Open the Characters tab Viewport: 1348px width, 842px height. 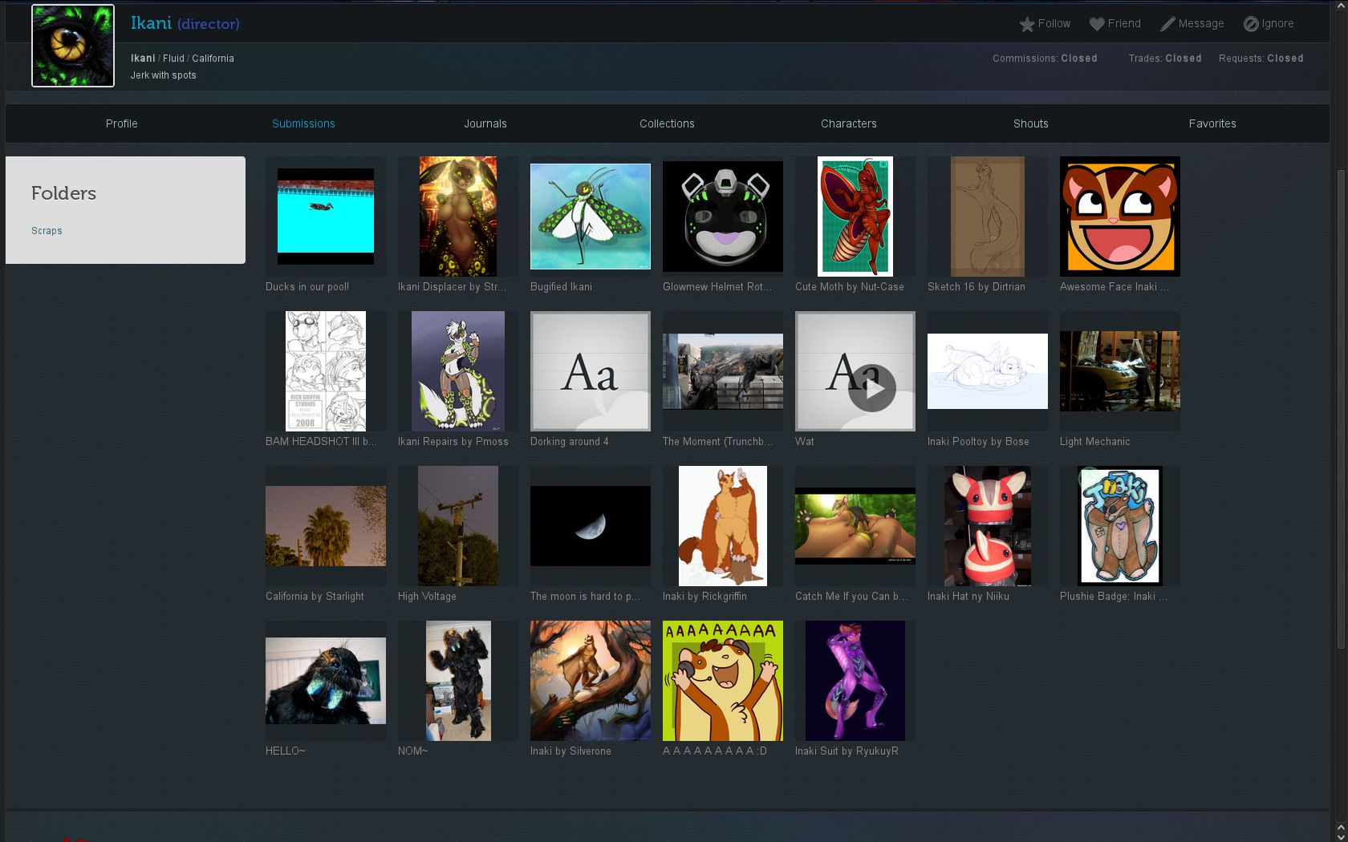pos(849,123)
